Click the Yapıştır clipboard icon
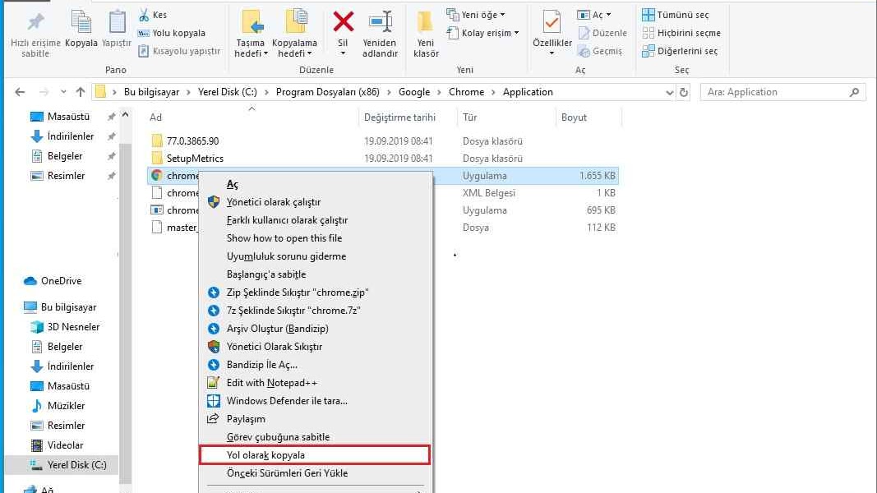Image resolution: width=877 pixels, height=493 pixels. (117, 22)
